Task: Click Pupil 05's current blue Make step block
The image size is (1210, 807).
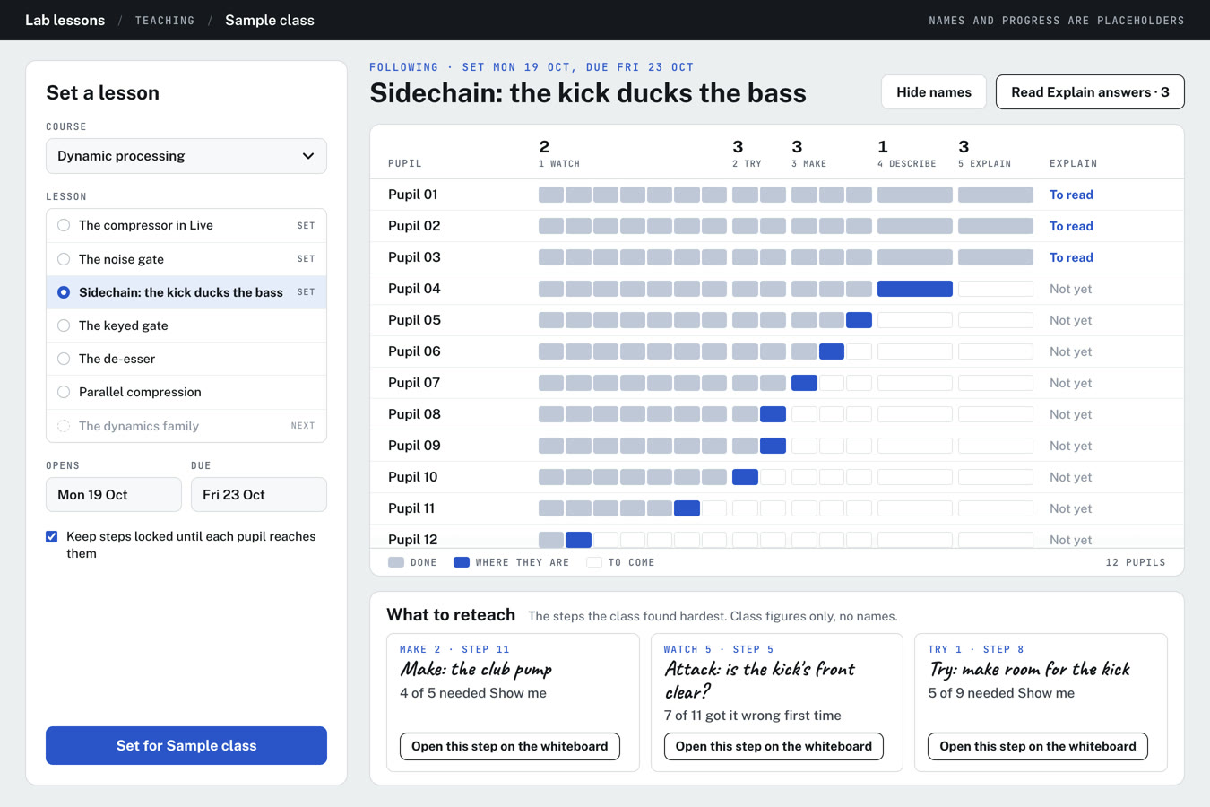Action: tap(859, 320)
